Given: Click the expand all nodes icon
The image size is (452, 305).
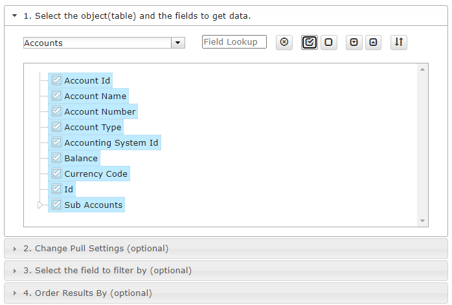Looking at the screenshot, I should click(354, 42).
